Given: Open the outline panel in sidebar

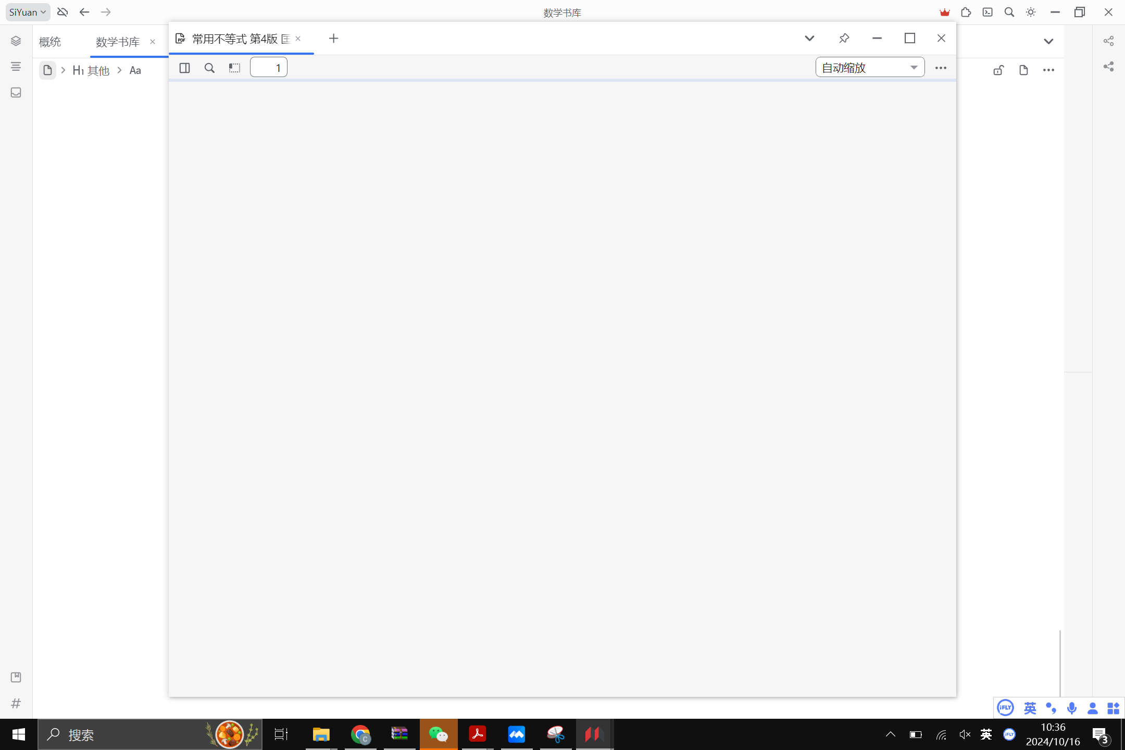Looking at the screenshot, I should pos(16,67).
